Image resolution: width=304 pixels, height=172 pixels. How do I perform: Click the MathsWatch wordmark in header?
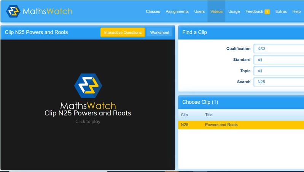(x=47, y=11)
